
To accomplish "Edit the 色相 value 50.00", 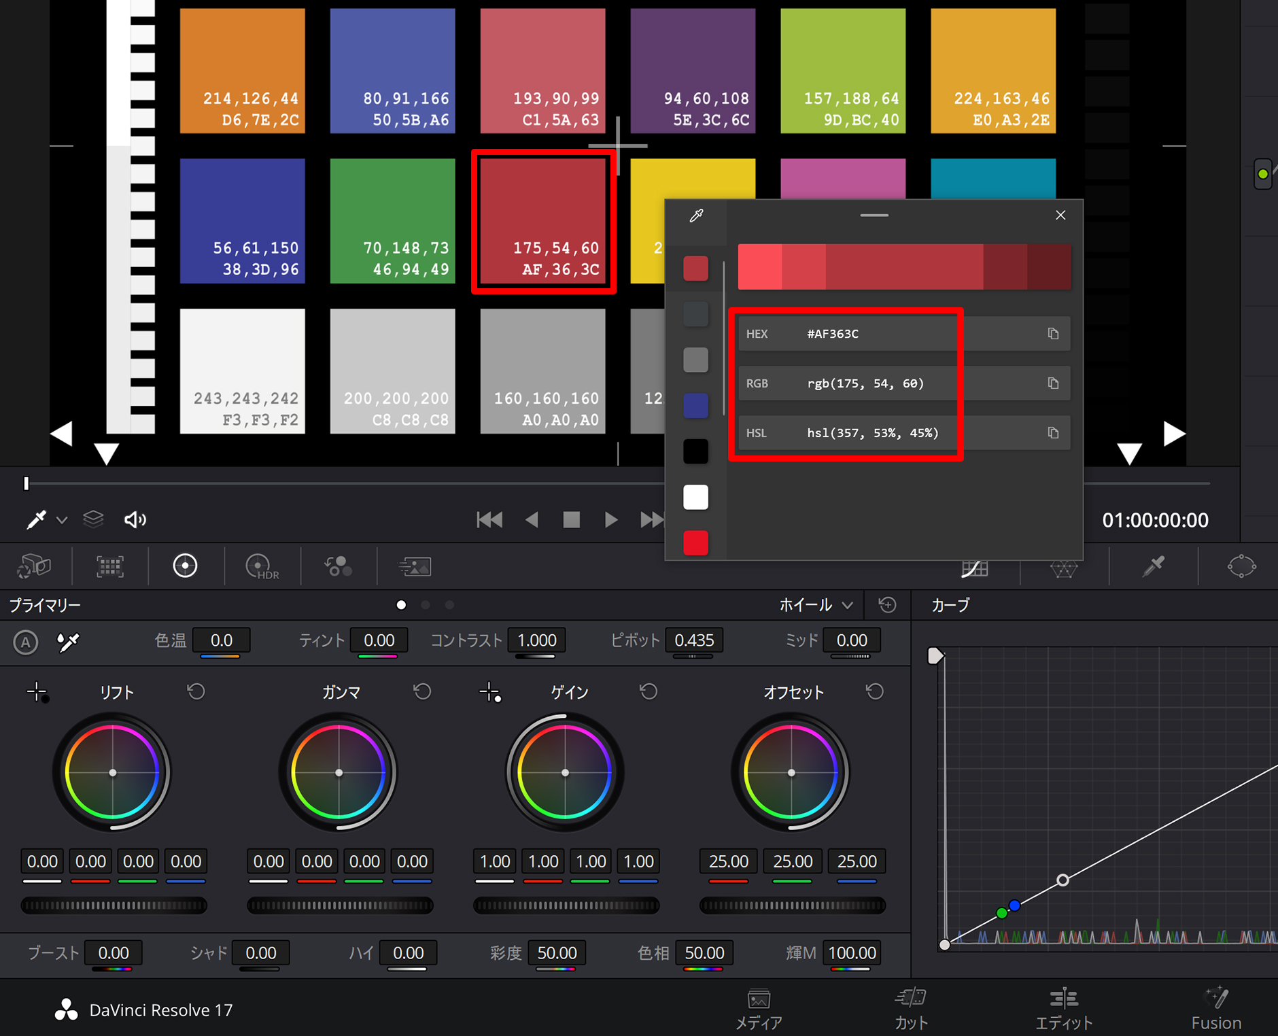I will [x=704, y=953].
